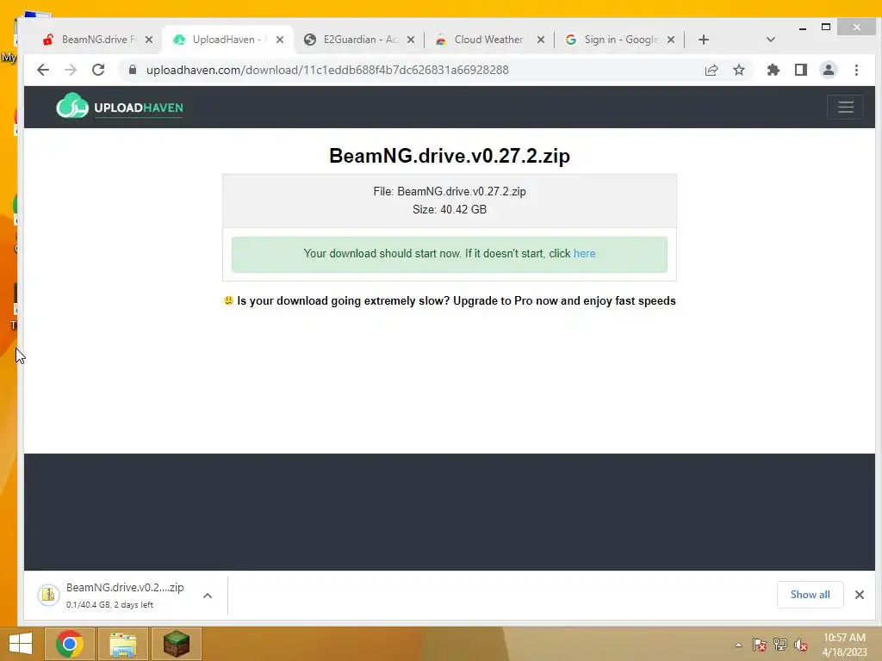Click the address bar URL
This screenshot has width=882, height=661.
[x=327, y=70]
